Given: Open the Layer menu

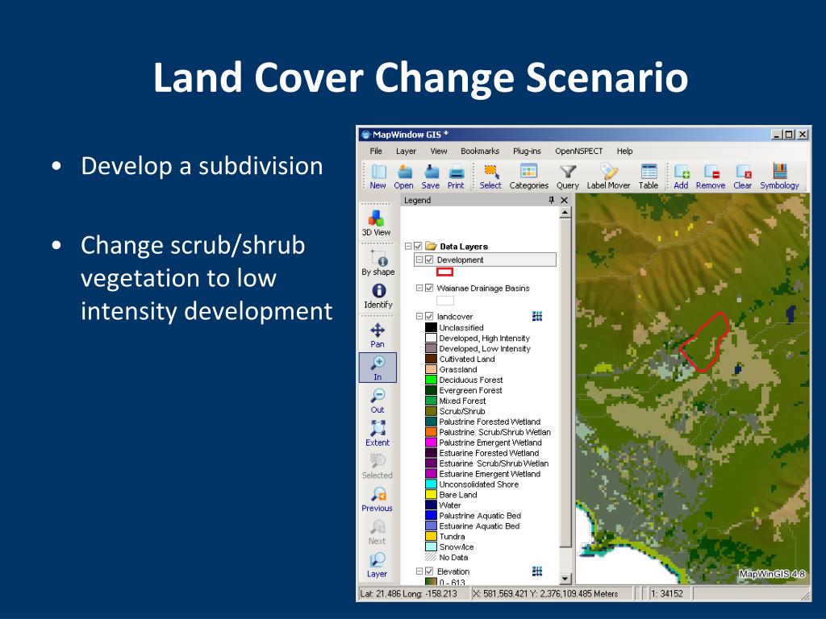Looking at the screenshot, I should (407, 151).
